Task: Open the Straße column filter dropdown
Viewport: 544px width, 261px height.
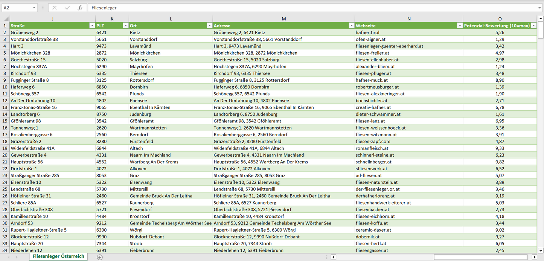Action: click(92, 26)
